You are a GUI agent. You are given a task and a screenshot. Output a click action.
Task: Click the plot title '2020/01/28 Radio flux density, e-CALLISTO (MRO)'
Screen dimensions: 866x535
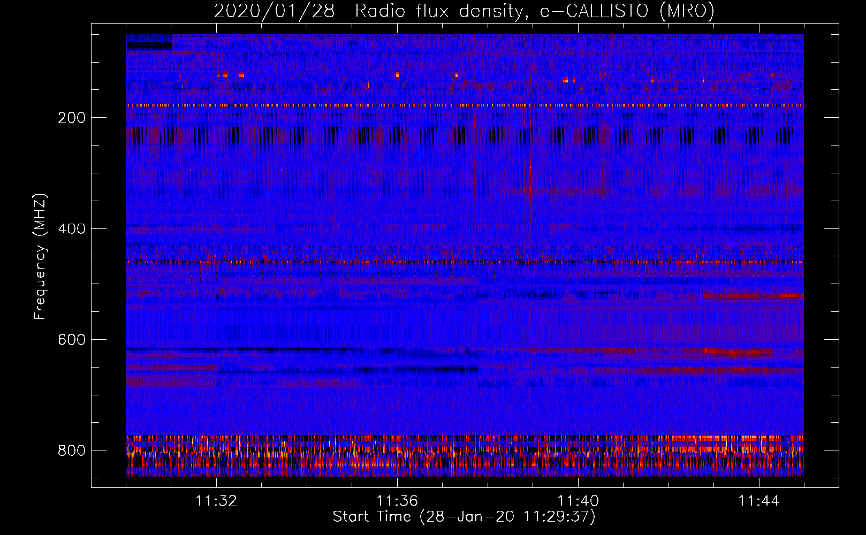coord(464,11)
